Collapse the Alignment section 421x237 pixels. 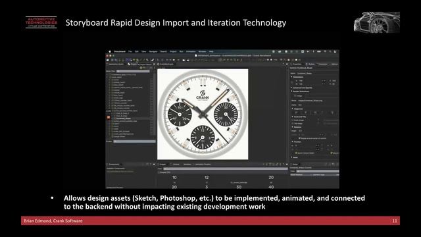click(292, 109)
